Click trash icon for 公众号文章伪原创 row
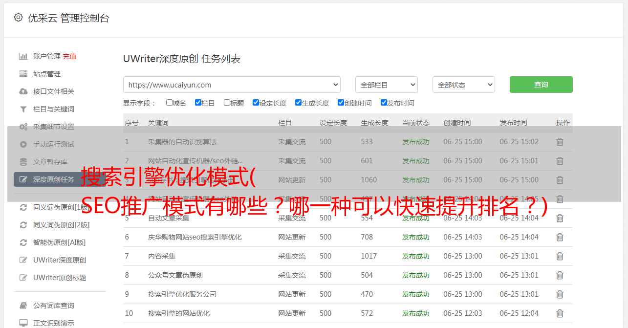This screenshot has height=328, width=628. (x=560, y=275)
